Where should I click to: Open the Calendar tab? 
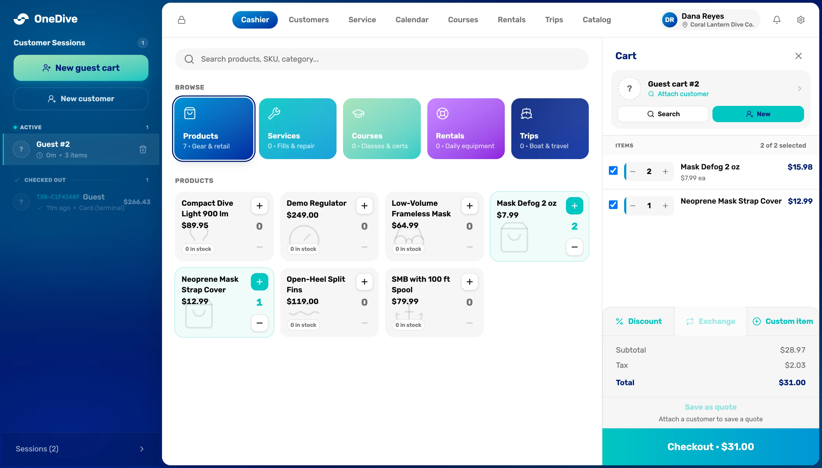pos(412,20)
